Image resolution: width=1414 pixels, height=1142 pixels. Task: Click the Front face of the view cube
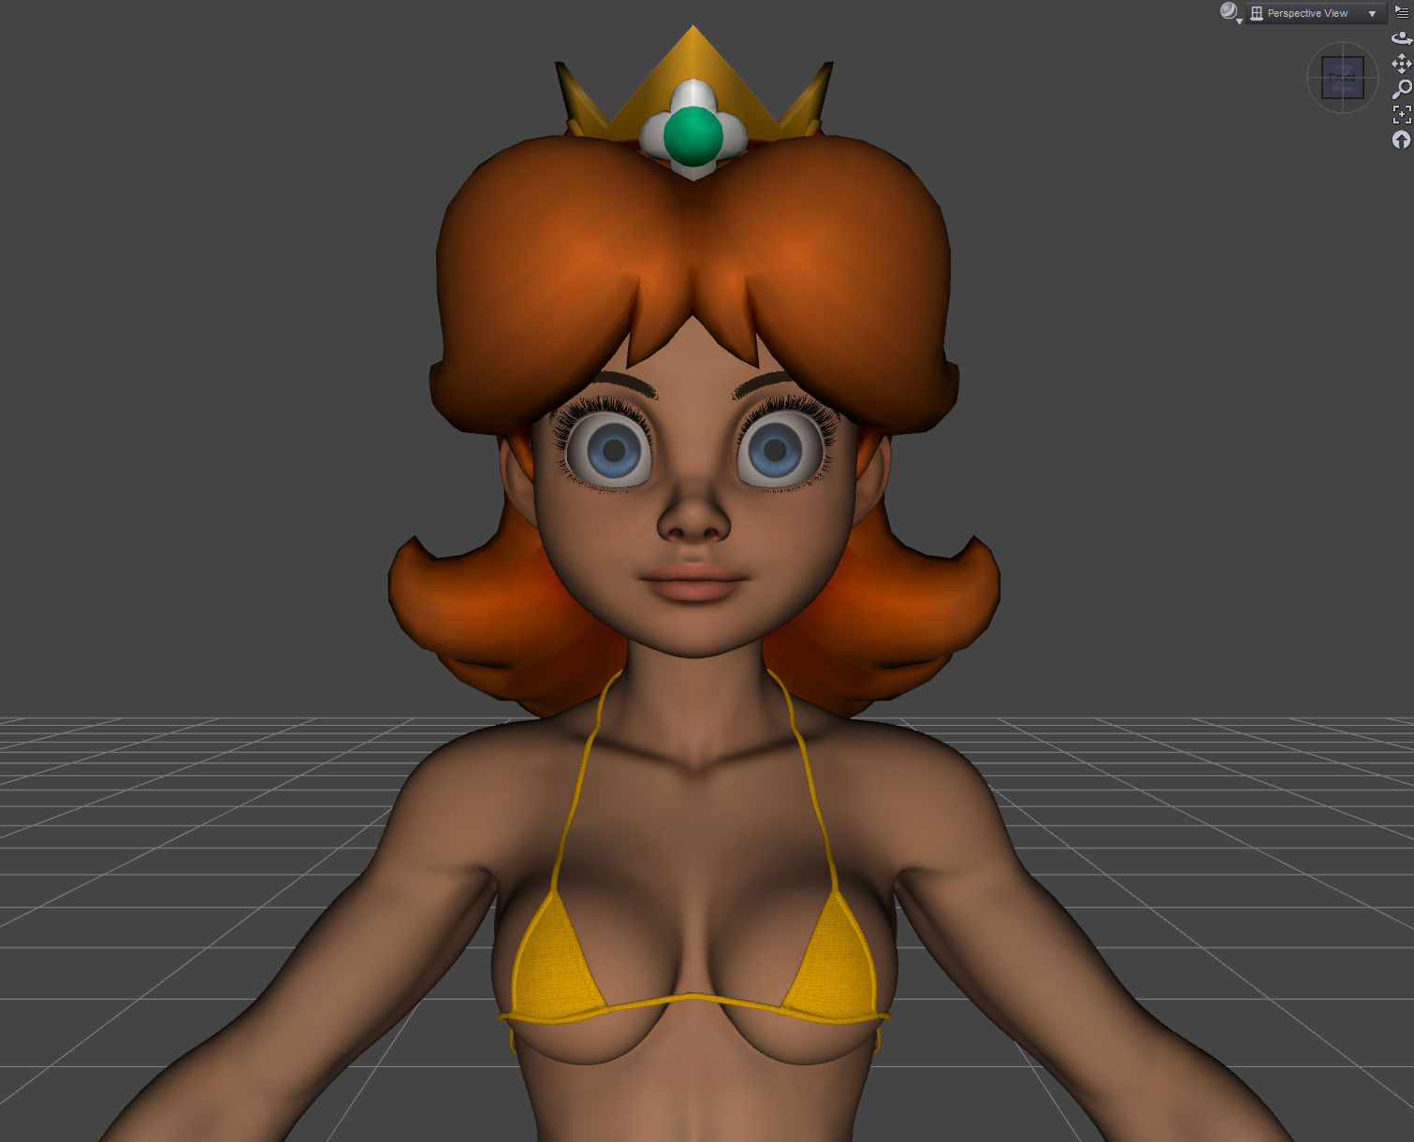[x=1342, y=78]
